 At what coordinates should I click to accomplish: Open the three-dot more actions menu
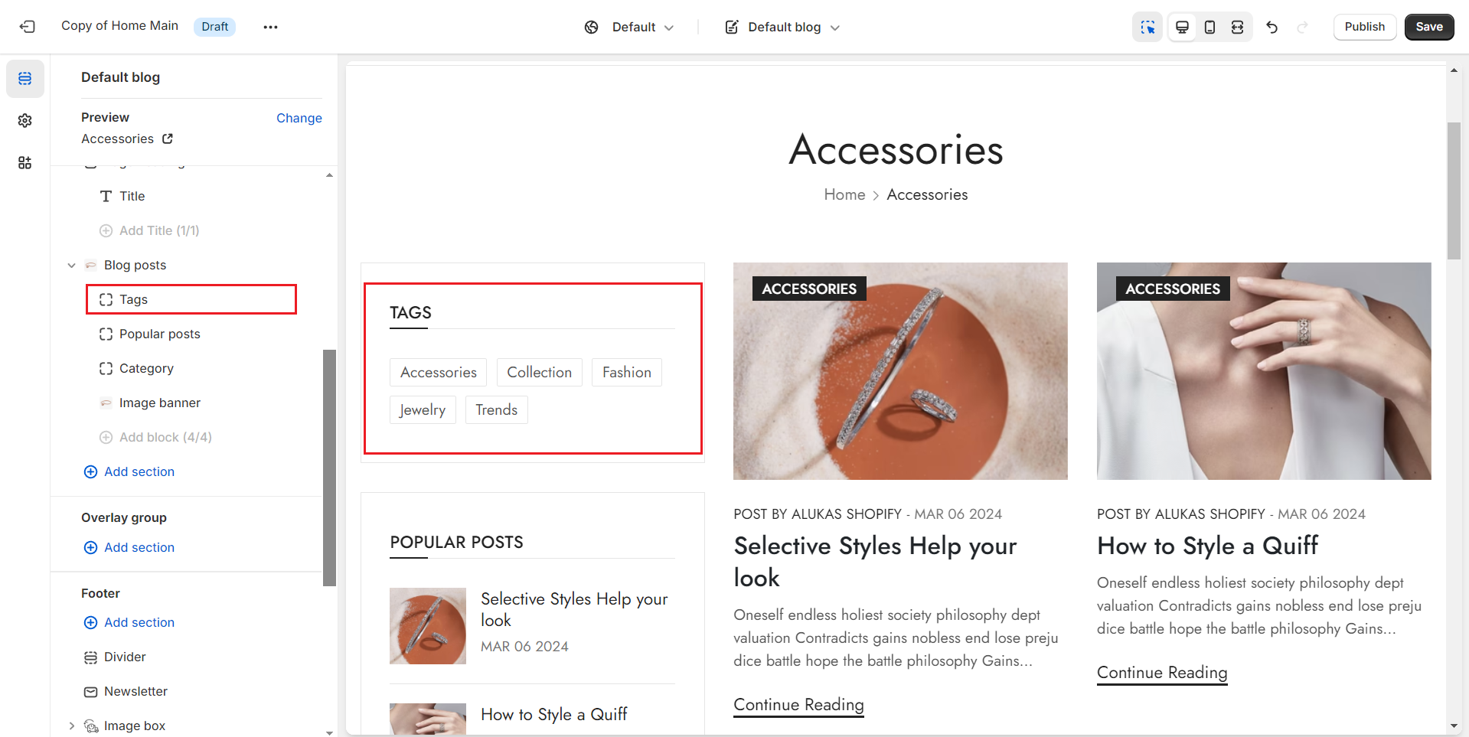coord(270,27)
